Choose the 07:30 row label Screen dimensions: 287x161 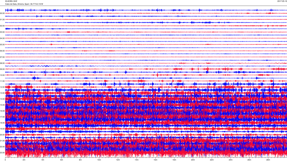point(2,57)
